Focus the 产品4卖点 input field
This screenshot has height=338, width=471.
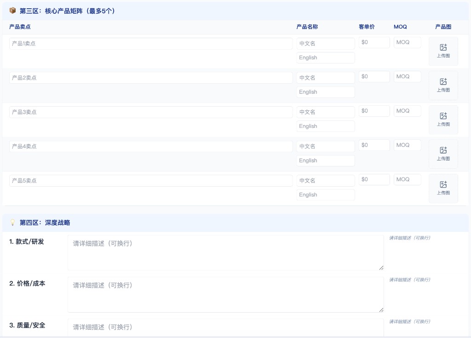tap(151, 146)
